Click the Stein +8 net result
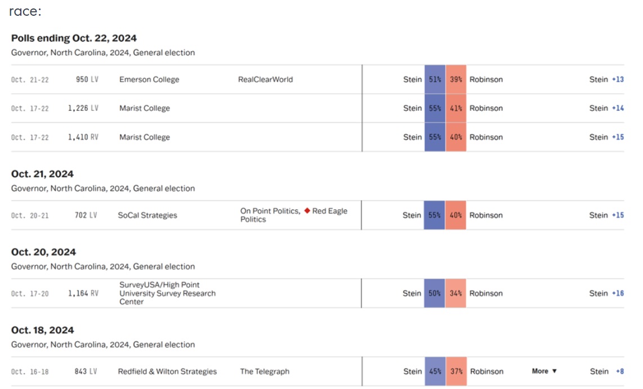 607,371
